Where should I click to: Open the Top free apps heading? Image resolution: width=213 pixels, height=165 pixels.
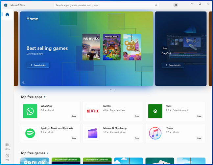coord(31,97)
